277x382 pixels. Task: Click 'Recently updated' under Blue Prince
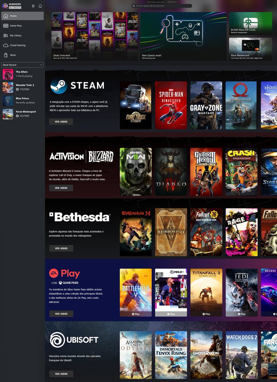(x=25, y=103)
